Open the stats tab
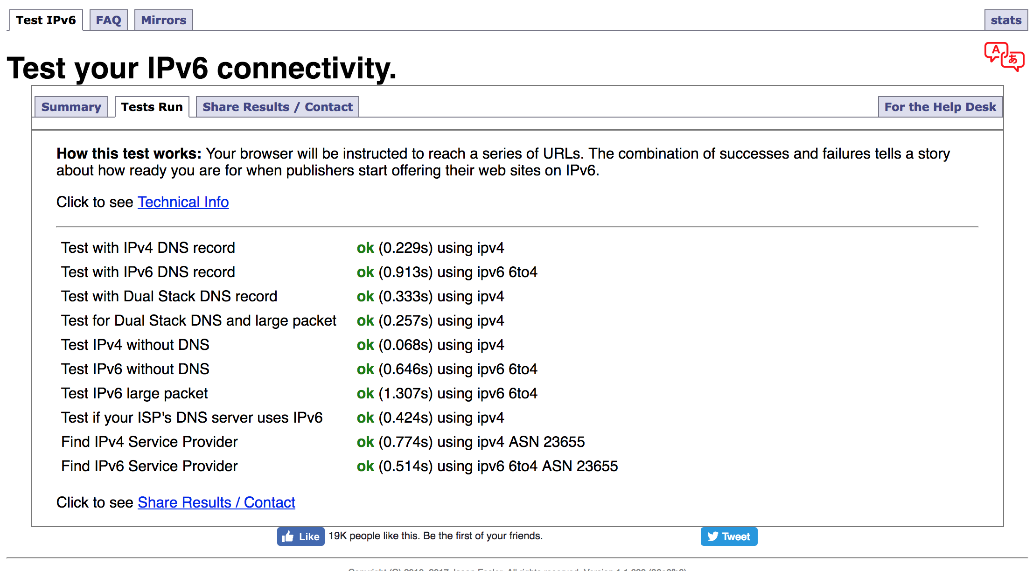Viewport: 1033px width, 571px height. tap(1006, 20)
